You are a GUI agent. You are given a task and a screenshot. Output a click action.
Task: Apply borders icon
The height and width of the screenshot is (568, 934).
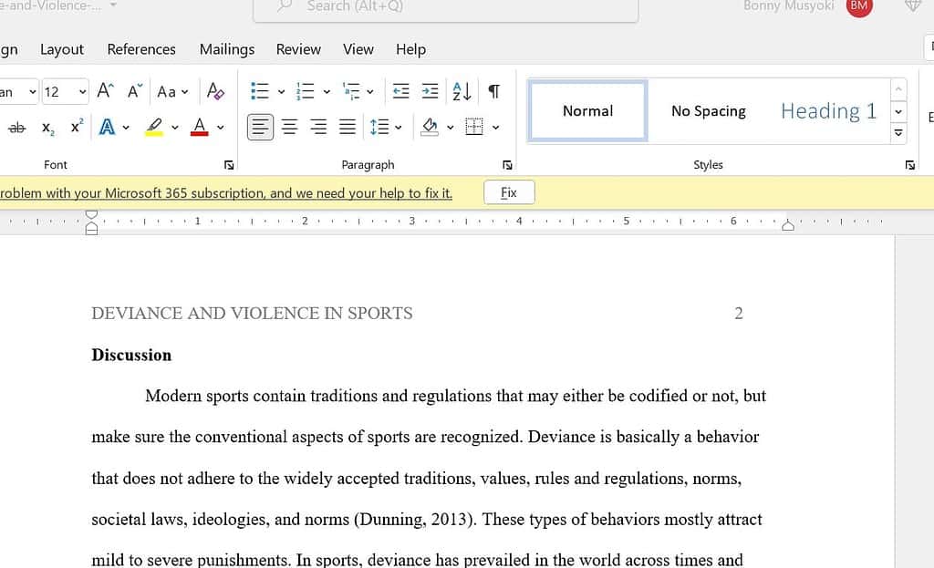[474, 127]
